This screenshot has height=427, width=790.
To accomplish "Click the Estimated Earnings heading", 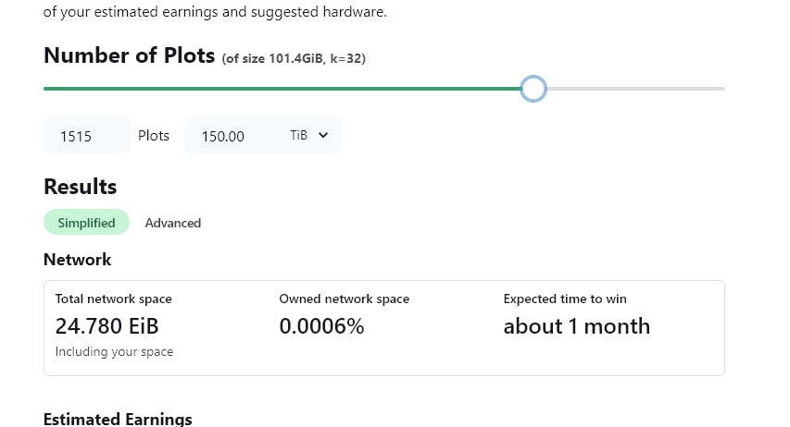I will (x=118, y=419).
